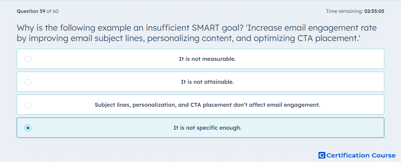Click the 'of 60' total question count

pyautogui.click(x=52, y=11)
